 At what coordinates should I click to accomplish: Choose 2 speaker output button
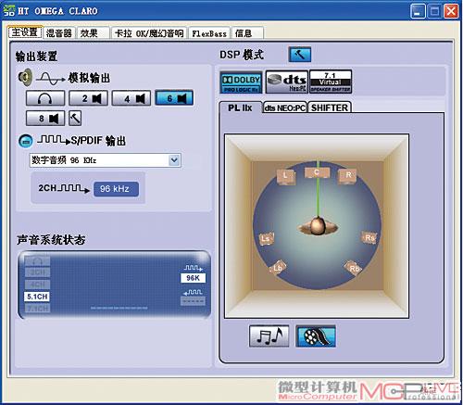(88, 98)
